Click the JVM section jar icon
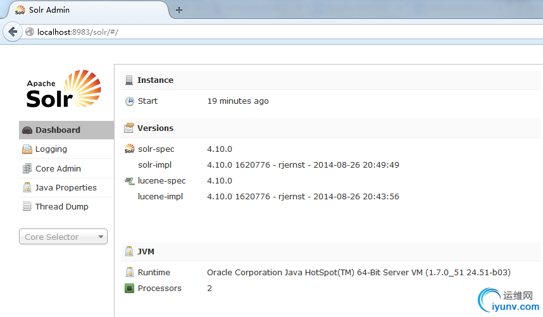 [x=129, y=251]
